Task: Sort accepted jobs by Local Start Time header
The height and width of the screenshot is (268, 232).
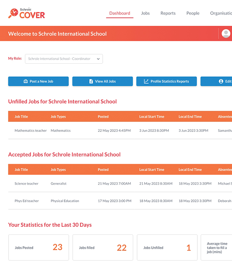Action: coord(152,170)
